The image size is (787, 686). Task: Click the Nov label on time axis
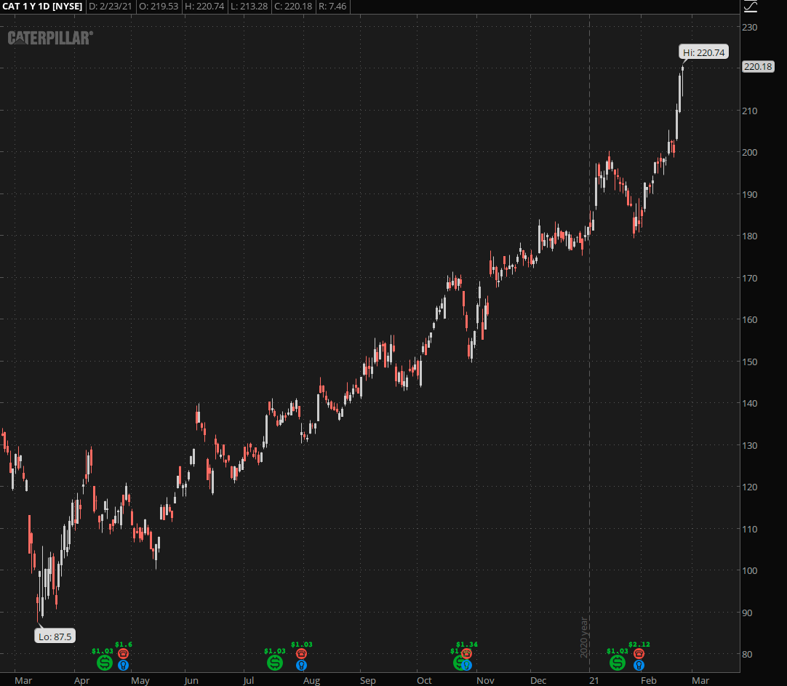485,680
